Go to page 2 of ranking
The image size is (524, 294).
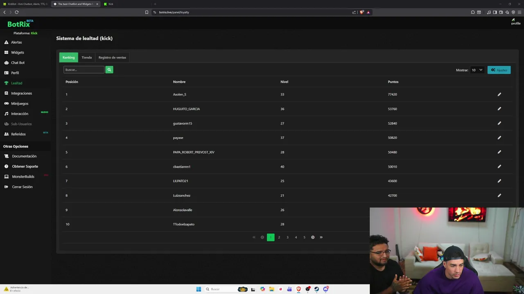click(279, 237)
